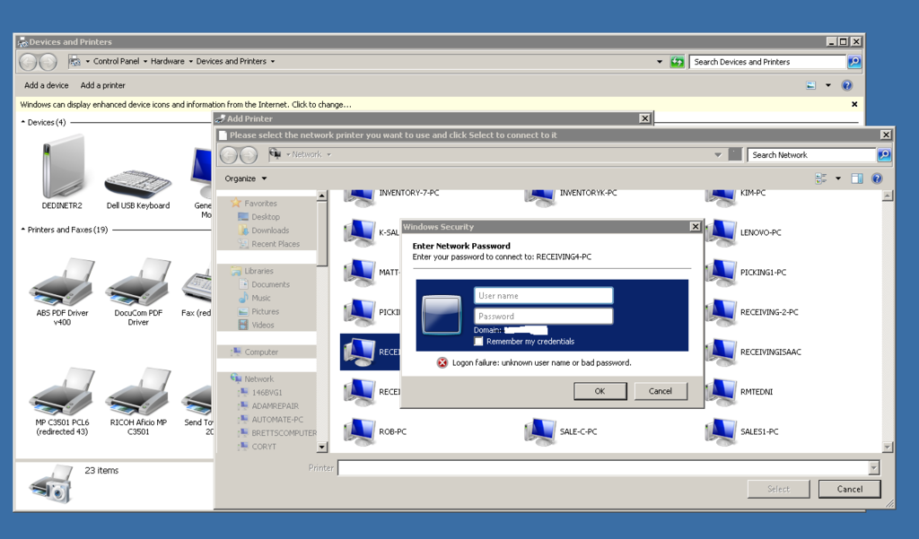Open Help in the network browser window

877,178
